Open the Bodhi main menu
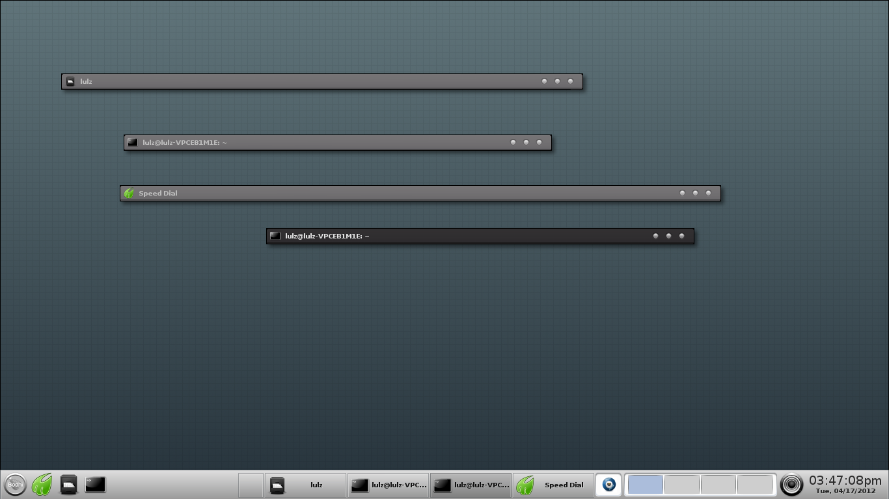This screenshot has width=889, height=499. 14,484
